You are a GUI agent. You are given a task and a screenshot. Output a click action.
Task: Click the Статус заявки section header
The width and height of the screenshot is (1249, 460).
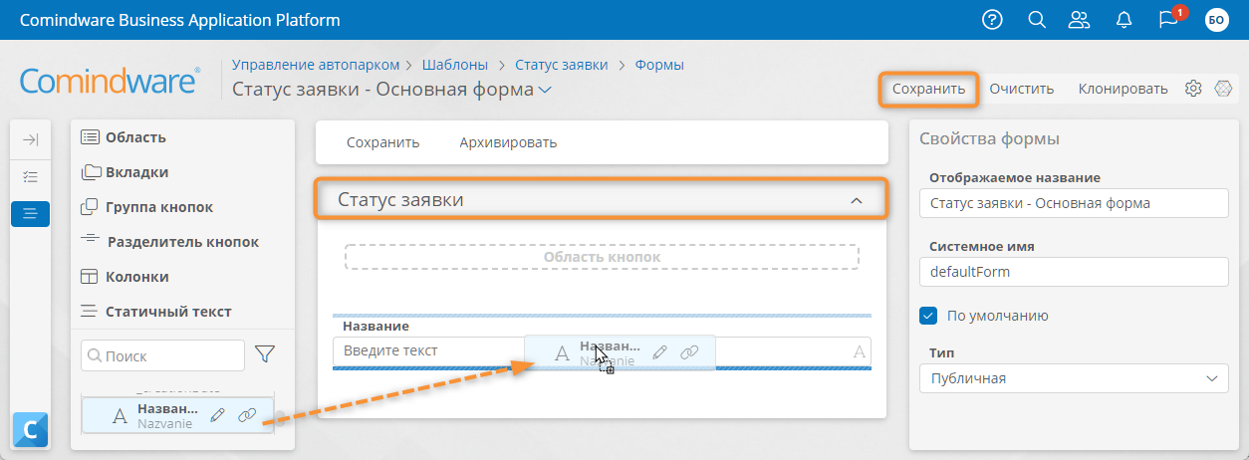point(601,199)
